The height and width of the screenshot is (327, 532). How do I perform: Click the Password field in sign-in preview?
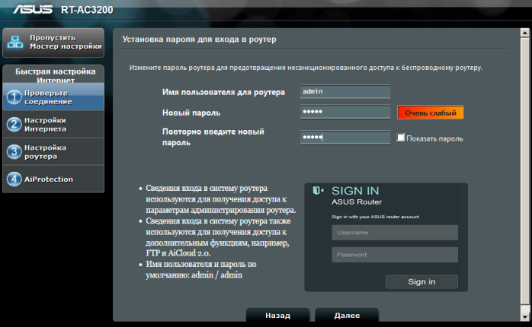(395, 255)
